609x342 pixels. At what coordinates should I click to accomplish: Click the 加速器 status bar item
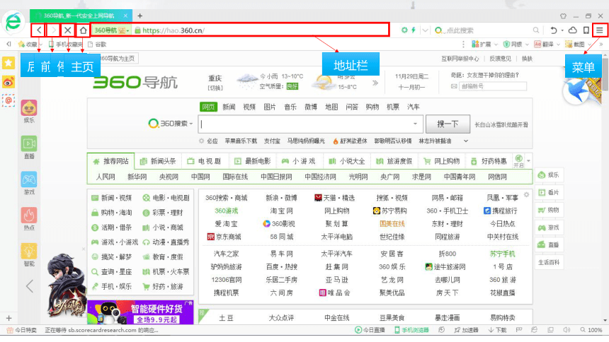pyautogui.click(x=466, y=330)
